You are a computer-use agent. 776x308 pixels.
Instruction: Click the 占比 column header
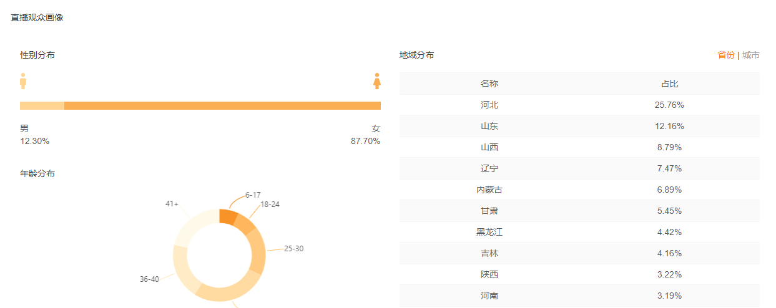pos(669,84)
